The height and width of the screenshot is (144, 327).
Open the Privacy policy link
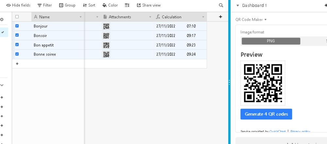(x=300, y=131)
